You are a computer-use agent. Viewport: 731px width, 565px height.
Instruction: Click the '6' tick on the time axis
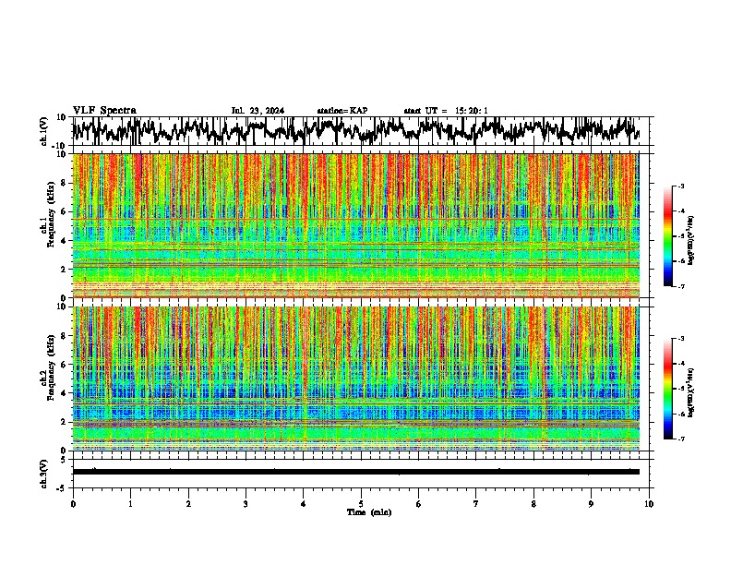(x=419, y=504)
